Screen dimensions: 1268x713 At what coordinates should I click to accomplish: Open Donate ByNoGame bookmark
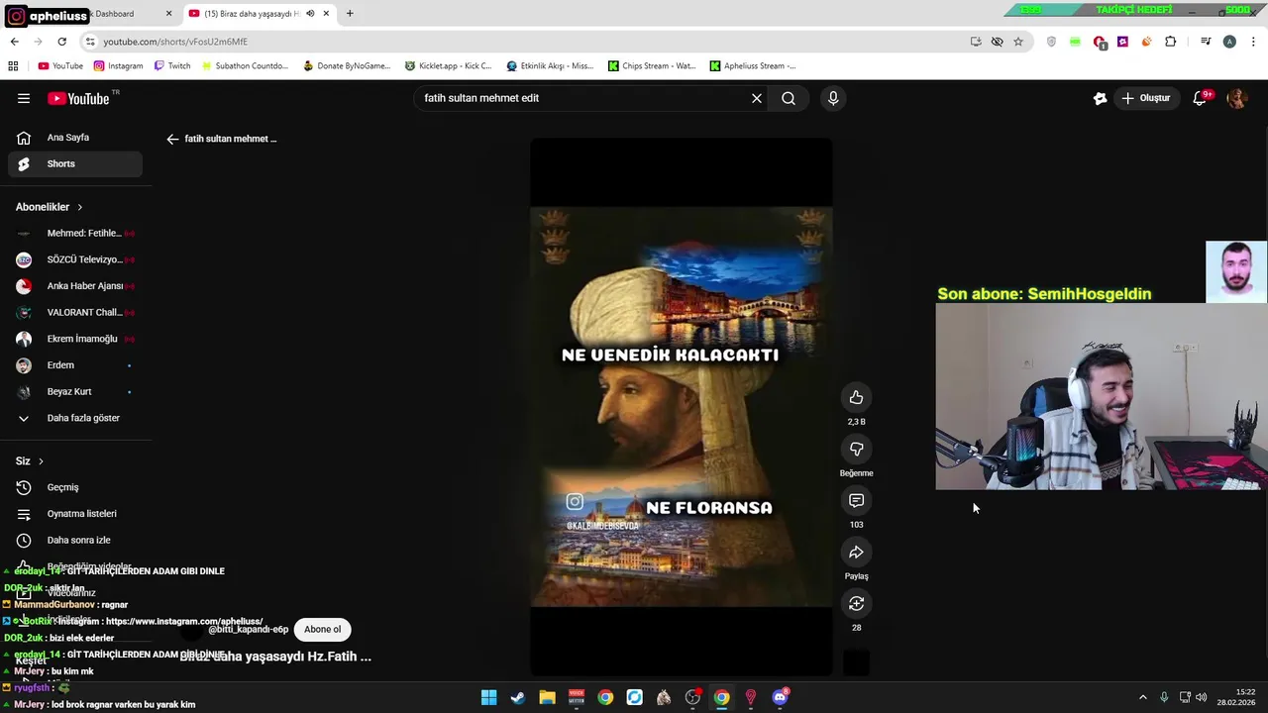[x=347, y=66]
